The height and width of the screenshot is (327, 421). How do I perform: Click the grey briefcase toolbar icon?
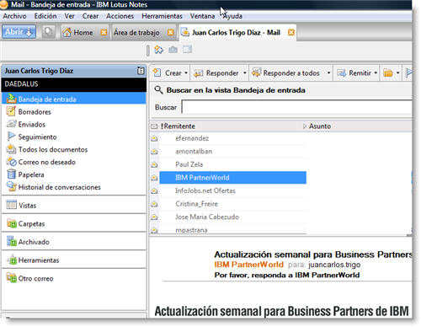(x=173, y=50)
